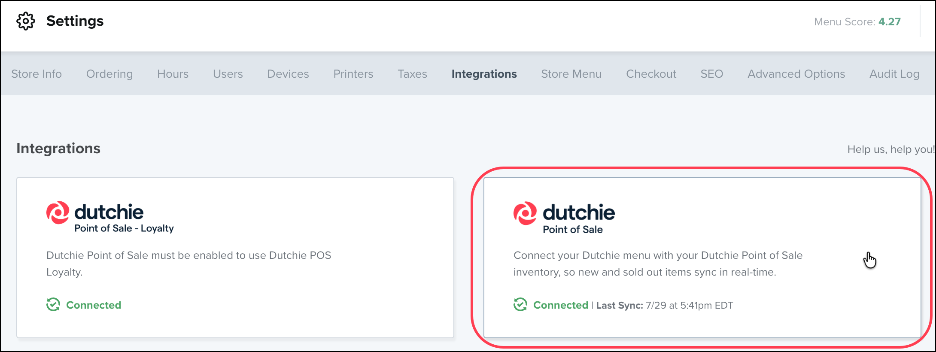This screenshot has width=936, height=352.
Task: Switch to the Ordering tab
Action: tap(109, 74)
